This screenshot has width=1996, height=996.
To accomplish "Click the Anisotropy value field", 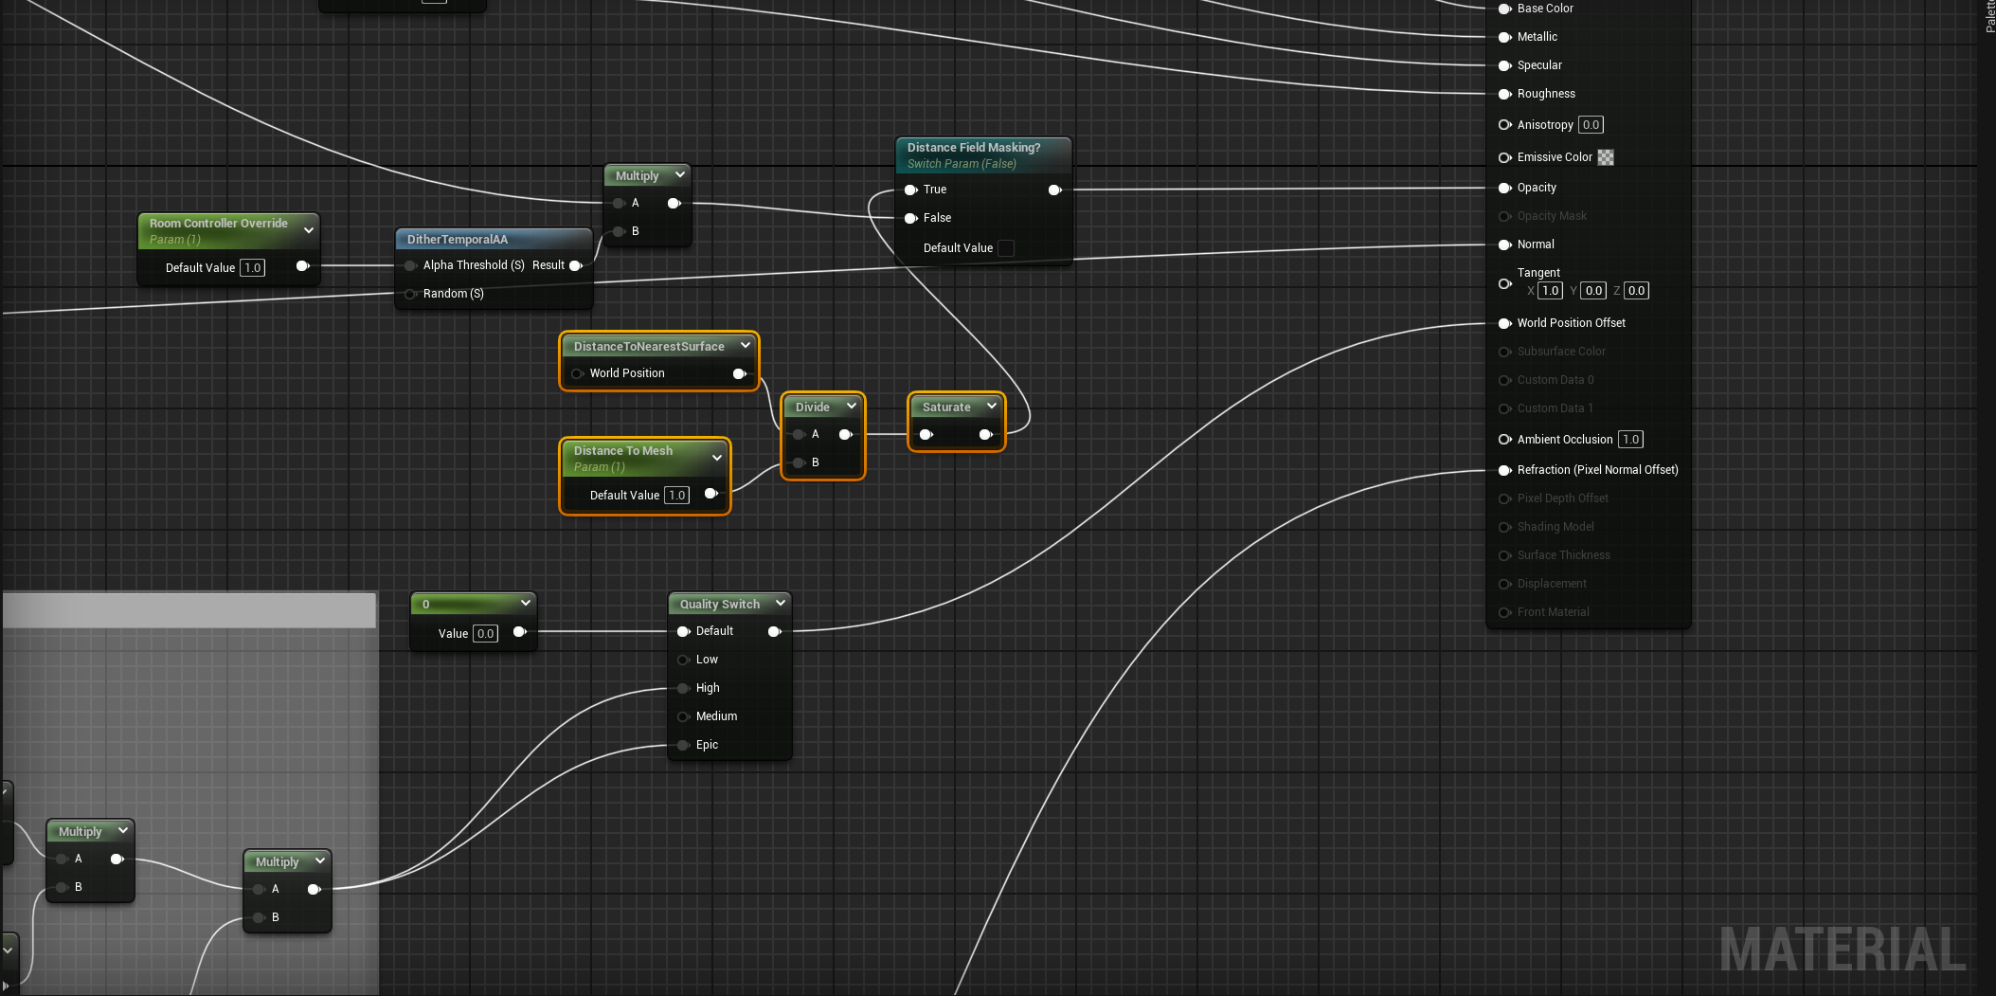I will coord(1591,125).
